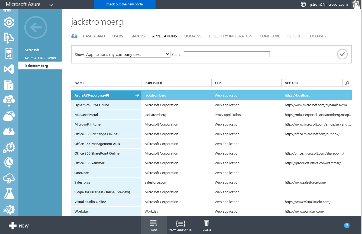
Task: Select Salesforce application row
Action: pyautogui.click(x=211, y=182)
